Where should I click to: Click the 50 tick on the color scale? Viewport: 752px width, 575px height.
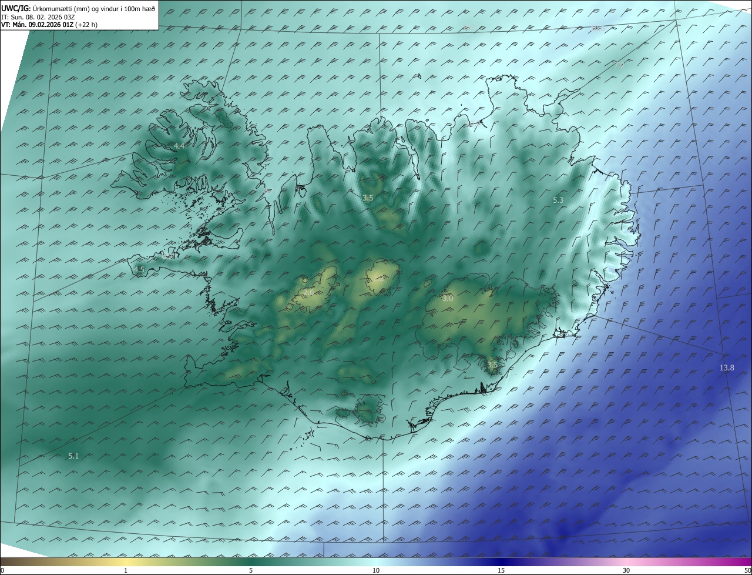747,570
